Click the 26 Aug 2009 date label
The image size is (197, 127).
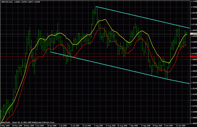tap(122, 125)
